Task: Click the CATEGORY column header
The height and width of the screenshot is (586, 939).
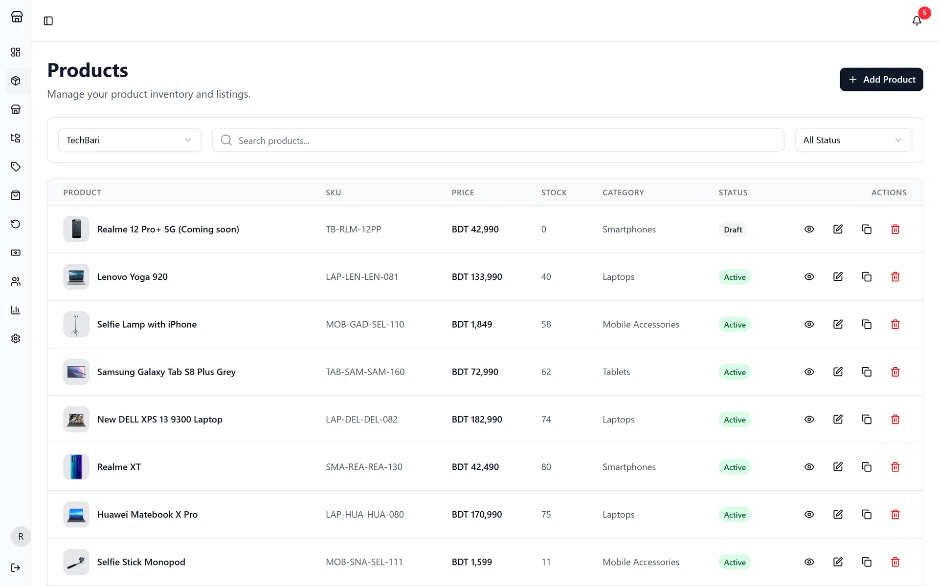Action: pyautogui.click(x=623, y=192)
